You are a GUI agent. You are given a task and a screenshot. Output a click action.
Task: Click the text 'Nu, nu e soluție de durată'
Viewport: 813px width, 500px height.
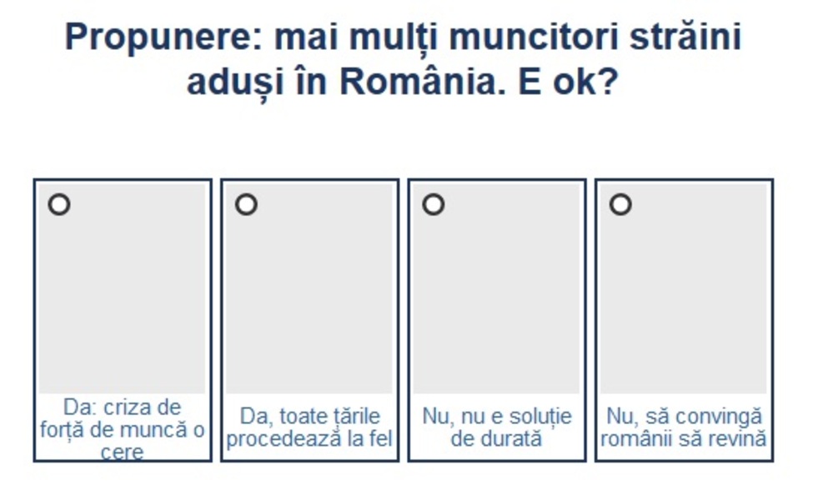point(496,427)
